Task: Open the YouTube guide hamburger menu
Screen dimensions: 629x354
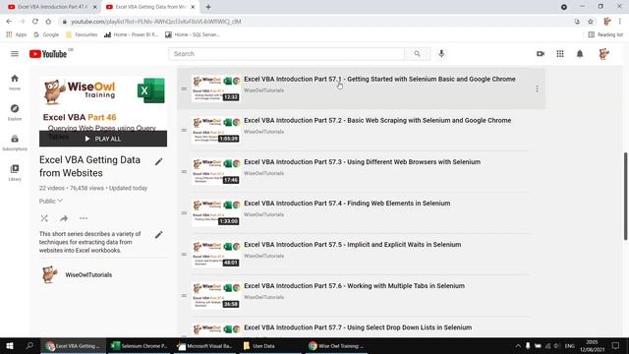Action: 15,54
